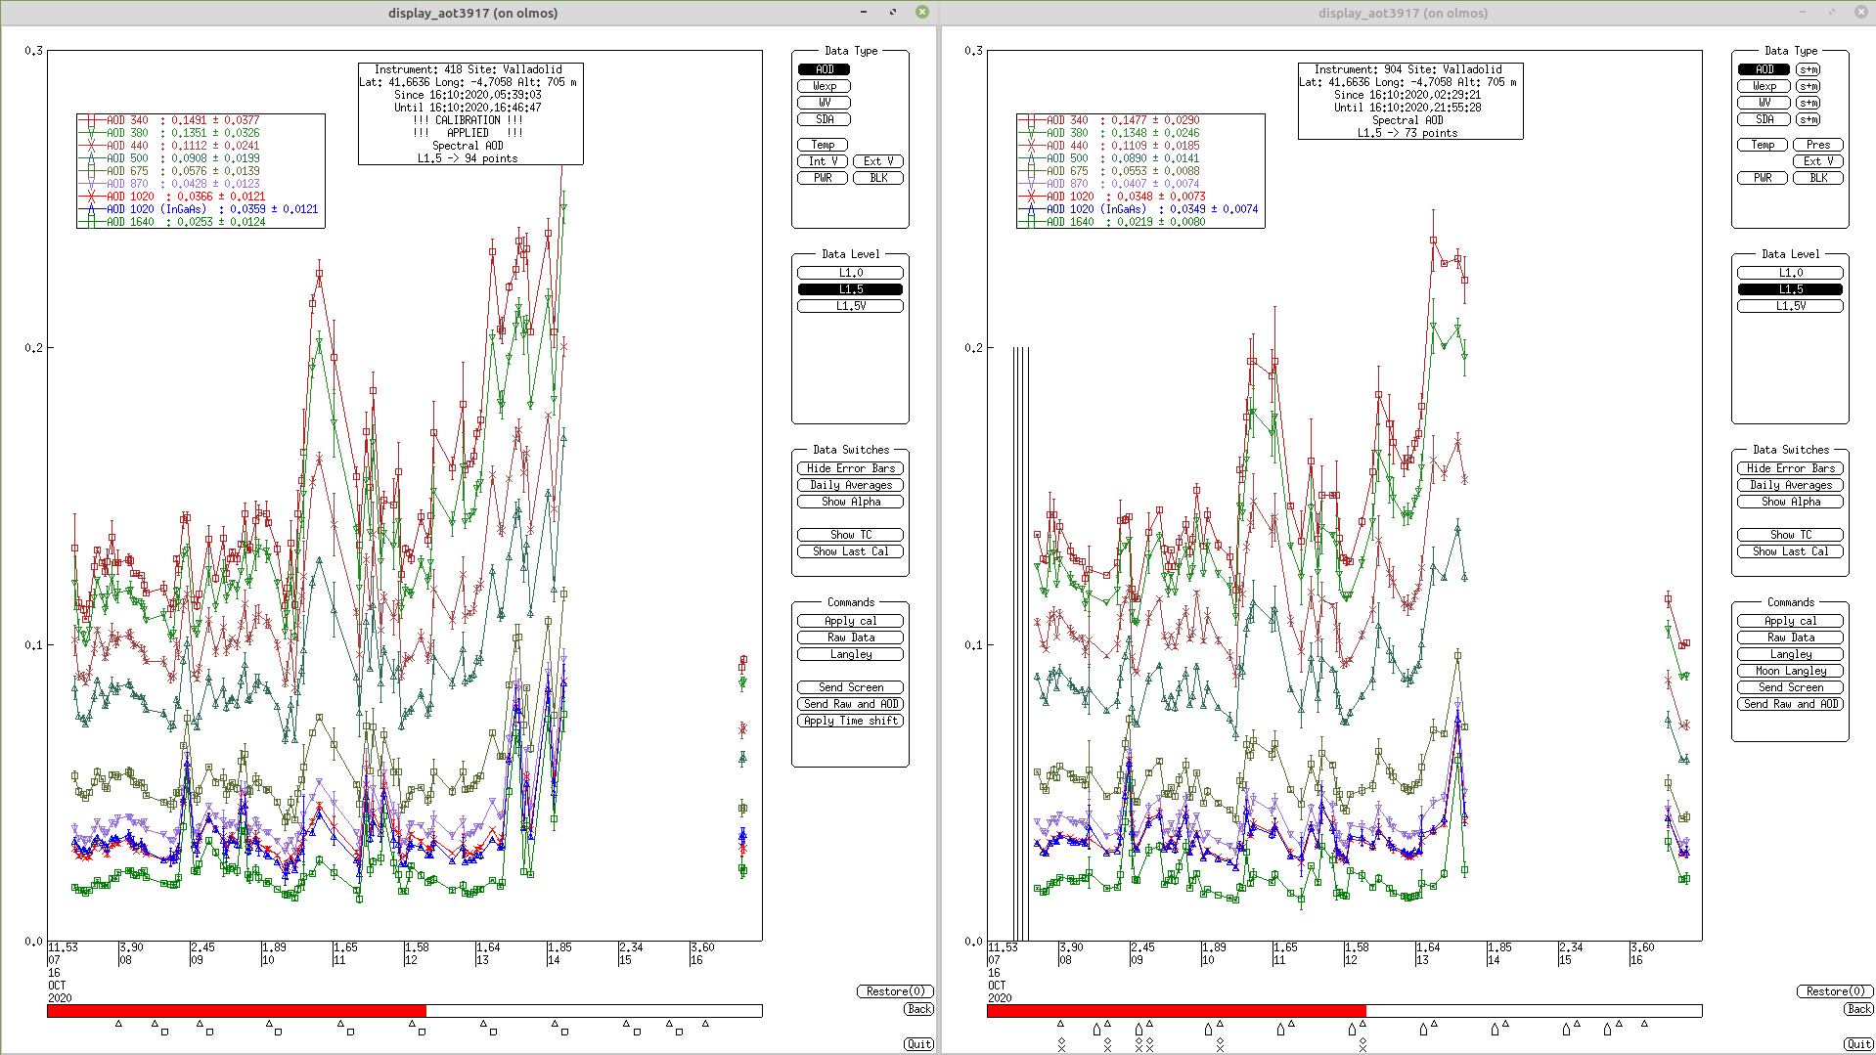Select Wexp data type in Instrument 418 window
This screenshot has height=1055, width=1876.
(x=825, y=86)
